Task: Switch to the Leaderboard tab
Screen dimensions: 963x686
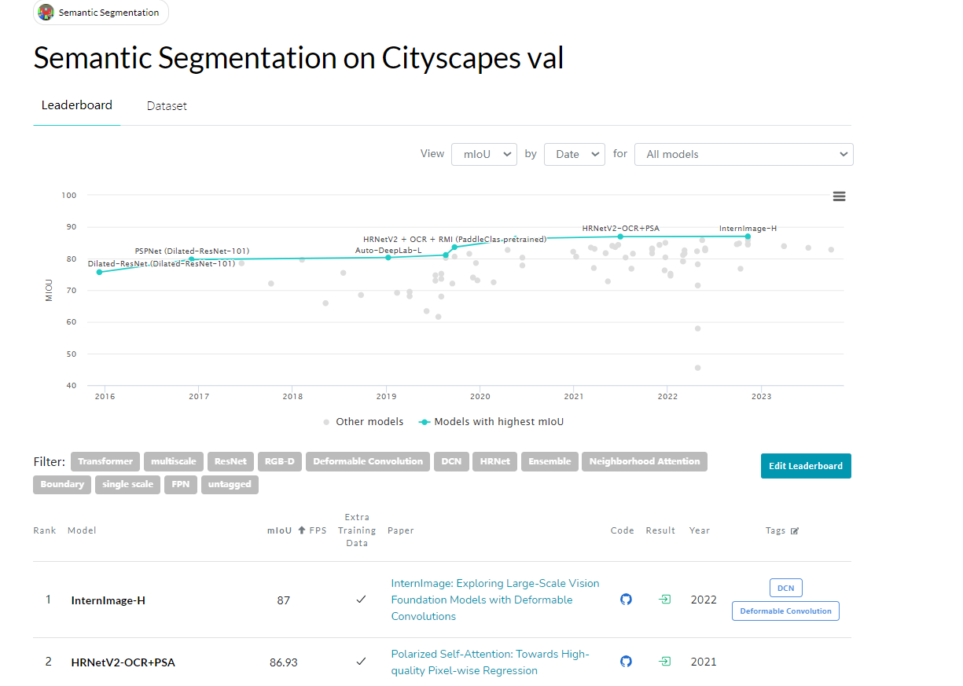Action: pyautogui.click(x=77, y=105)
